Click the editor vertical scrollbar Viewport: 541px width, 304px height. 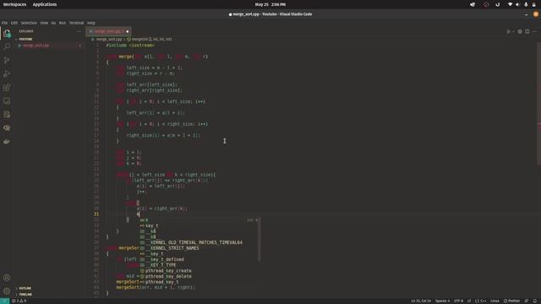point(538,103)
